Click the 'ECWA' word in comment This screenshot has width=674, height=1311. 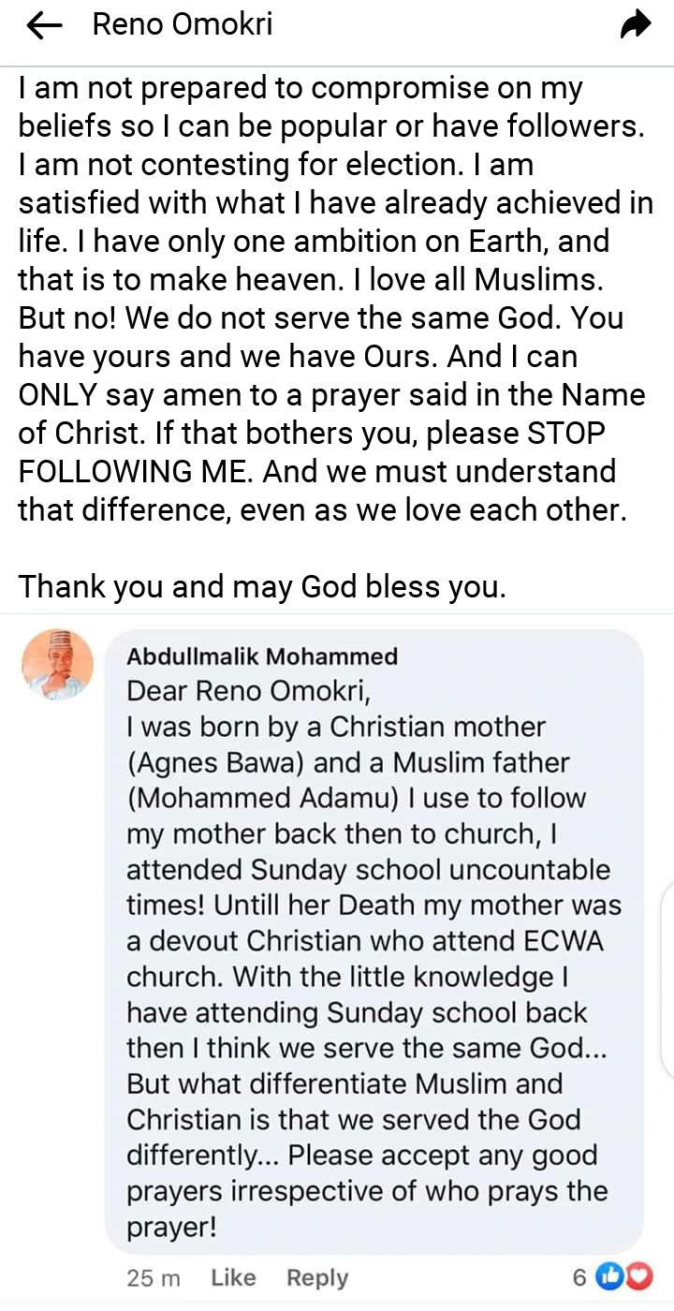pos(561,940)
